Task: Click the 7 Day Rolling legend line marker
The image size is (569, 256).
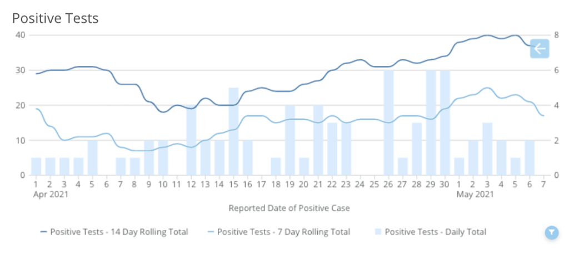Action: coord(209,232)
